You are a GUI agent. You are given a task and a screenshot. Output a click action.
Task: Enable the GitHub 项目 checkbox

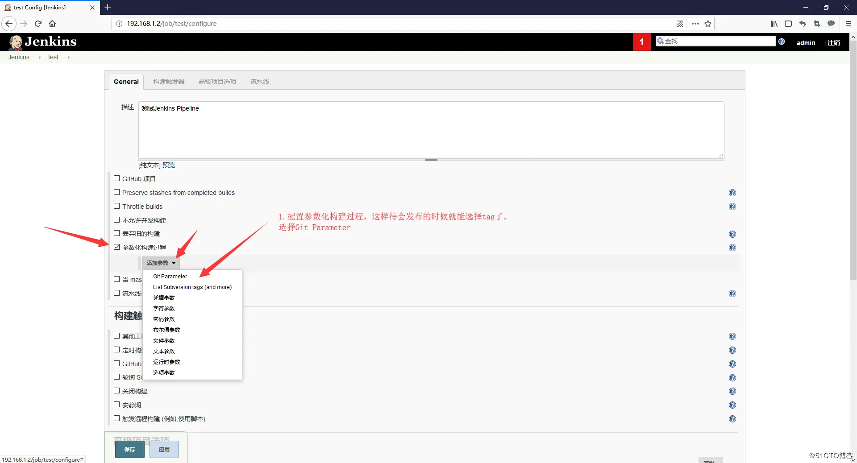(x=117, y=178)
